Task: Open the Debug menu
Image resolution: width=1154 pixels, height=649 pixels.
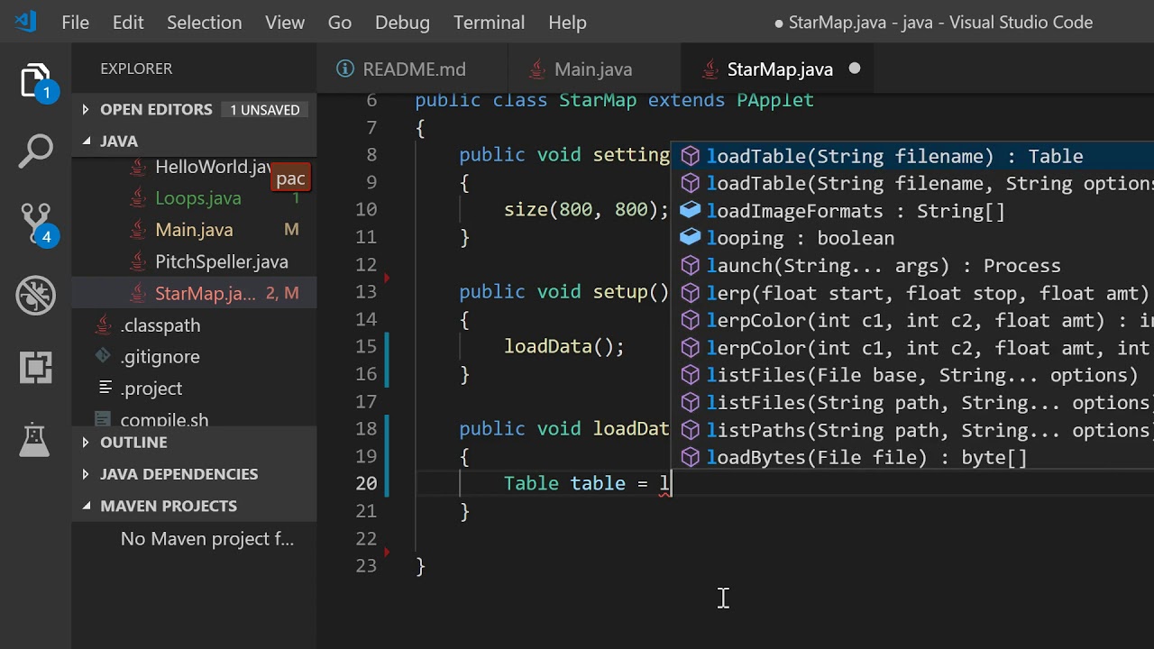Action: (x=402, y=23)
